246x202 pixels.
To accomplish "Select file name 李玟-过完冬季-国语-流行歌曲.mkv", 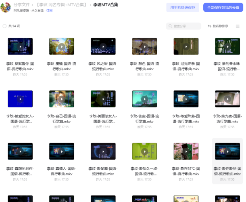I will pyautogui.click(x=186, y=66).
